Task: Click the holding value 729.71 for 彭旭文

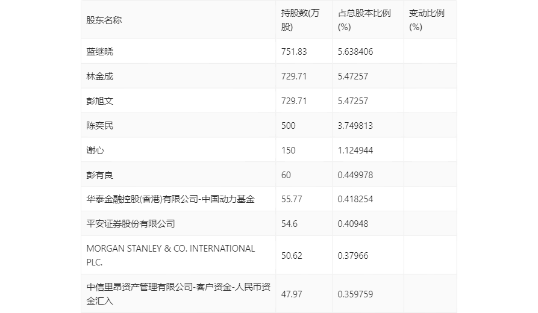Action: [x=294, y=101]
